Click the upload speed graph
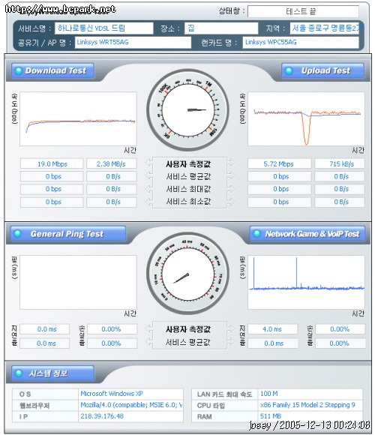The image size is (375, 435). [x=306, y=119]
